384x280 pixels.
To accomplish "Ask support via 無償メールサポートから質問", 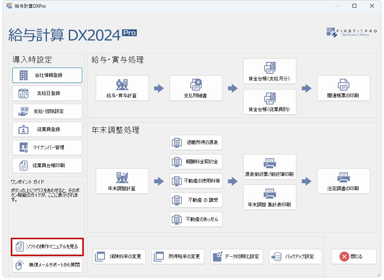I will [47, 265].
